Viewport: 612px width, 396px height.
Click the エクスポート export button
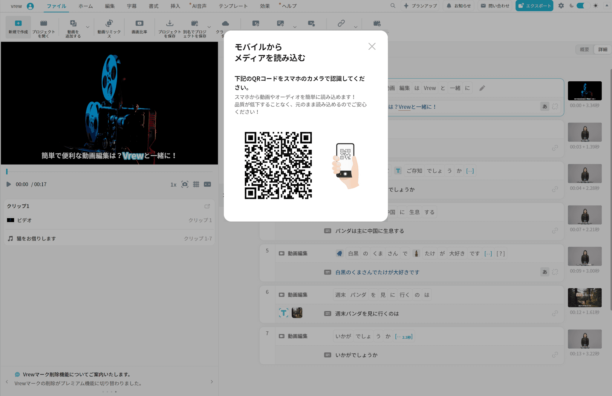pyautogui.click(x=534, y=6)
